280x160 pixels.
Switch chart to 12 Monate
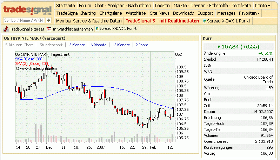point(121,45)
